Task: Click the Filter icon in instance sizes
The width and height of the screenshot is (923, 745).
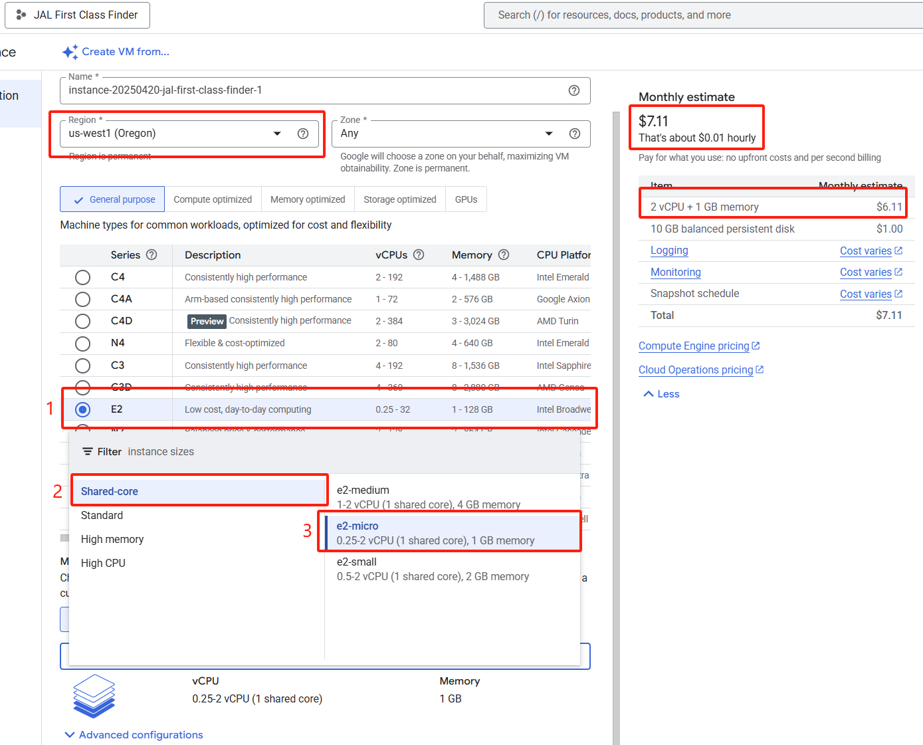Action: pos(87,452)
